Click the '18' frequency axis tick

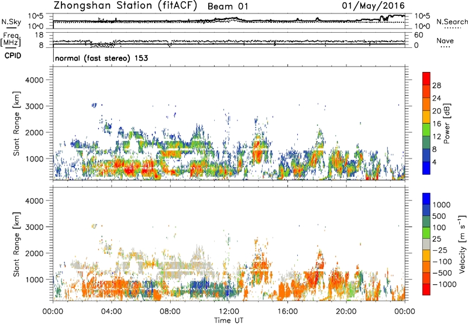click(x=39, y=35)
